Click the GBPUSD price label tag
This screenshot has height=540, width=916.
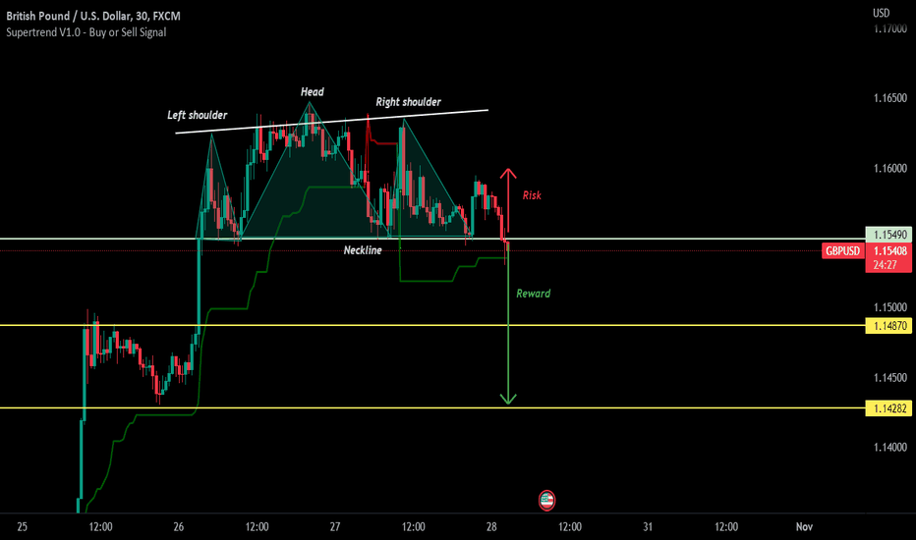[842, 251]
